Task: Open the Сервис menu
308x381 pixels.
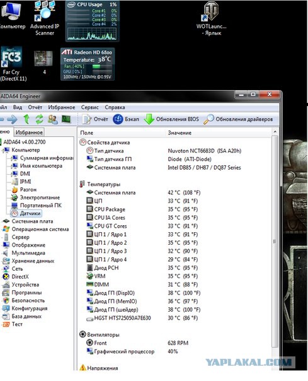Action: click(90, 107)
